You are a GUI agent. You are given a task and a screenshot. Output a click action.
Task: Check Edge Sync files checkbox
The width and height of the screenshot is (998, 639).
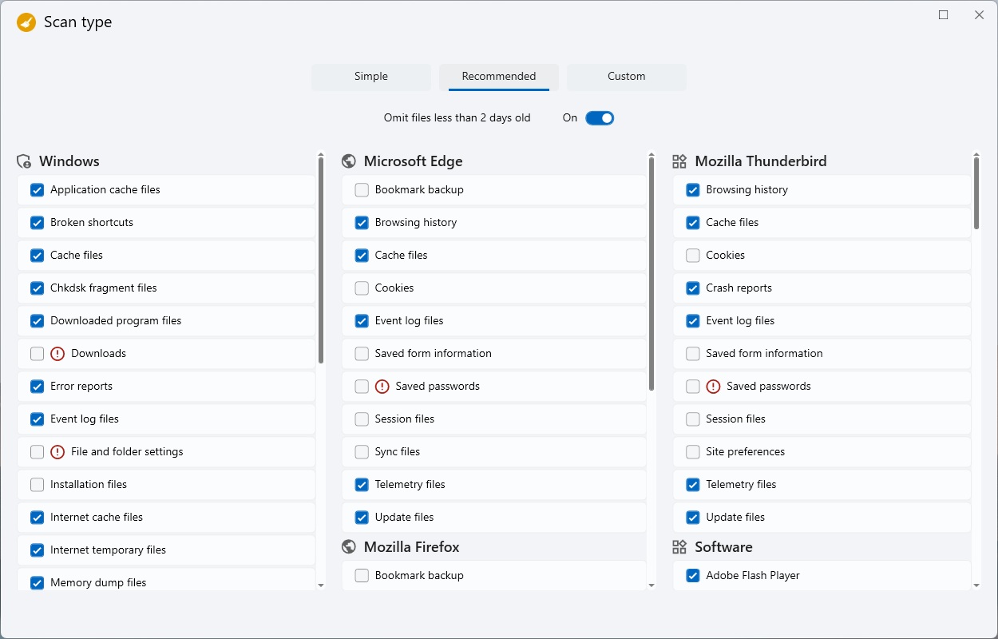coord(362,452)
